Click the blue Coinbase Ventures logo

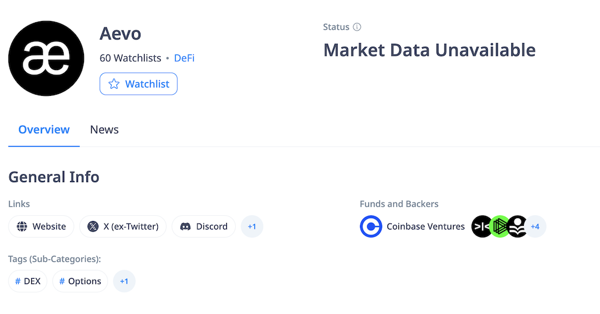coord(371,227)
